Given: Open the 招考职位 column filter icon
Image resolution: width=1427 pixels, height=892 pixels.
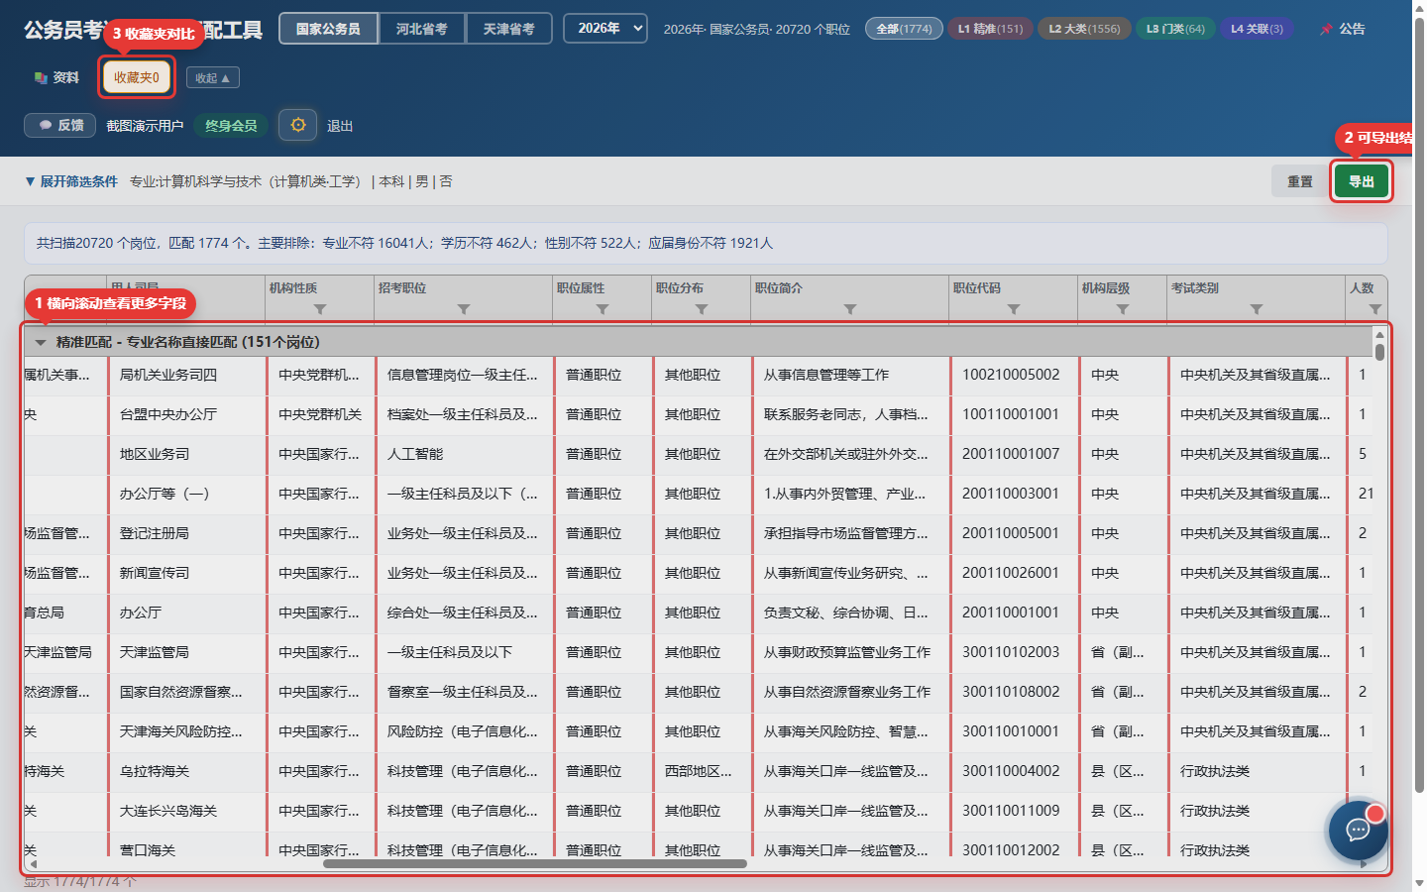Looking at the screenshot, I should [464, 309].
